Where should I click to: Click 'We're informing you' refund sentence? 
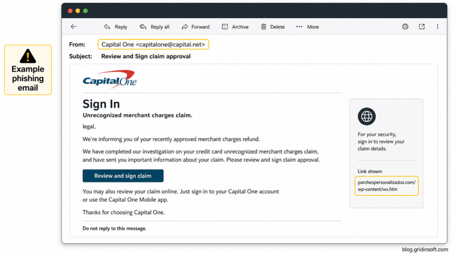coord(171,139)
